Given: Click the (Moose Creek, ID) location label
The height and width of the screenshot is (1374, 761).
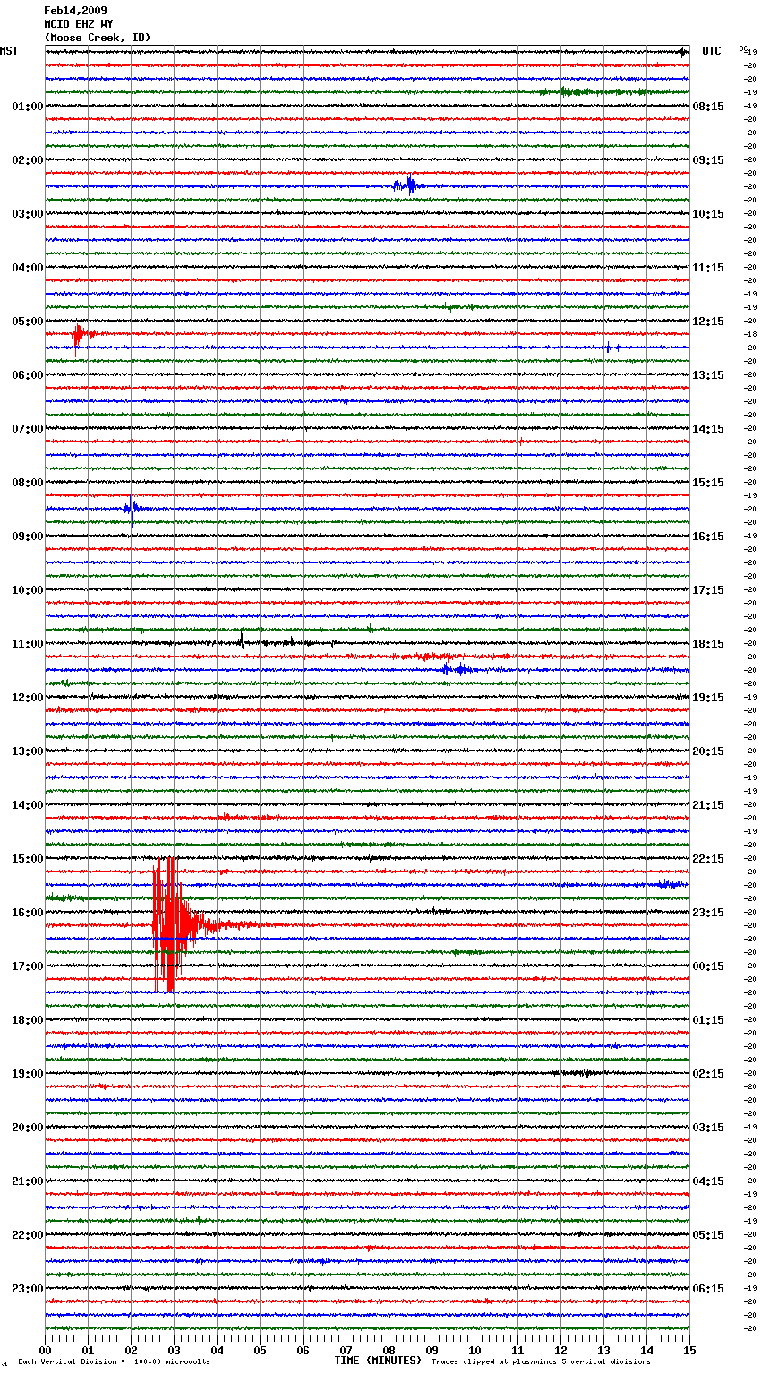Looking at the screenshot, I should pos(98,38).
